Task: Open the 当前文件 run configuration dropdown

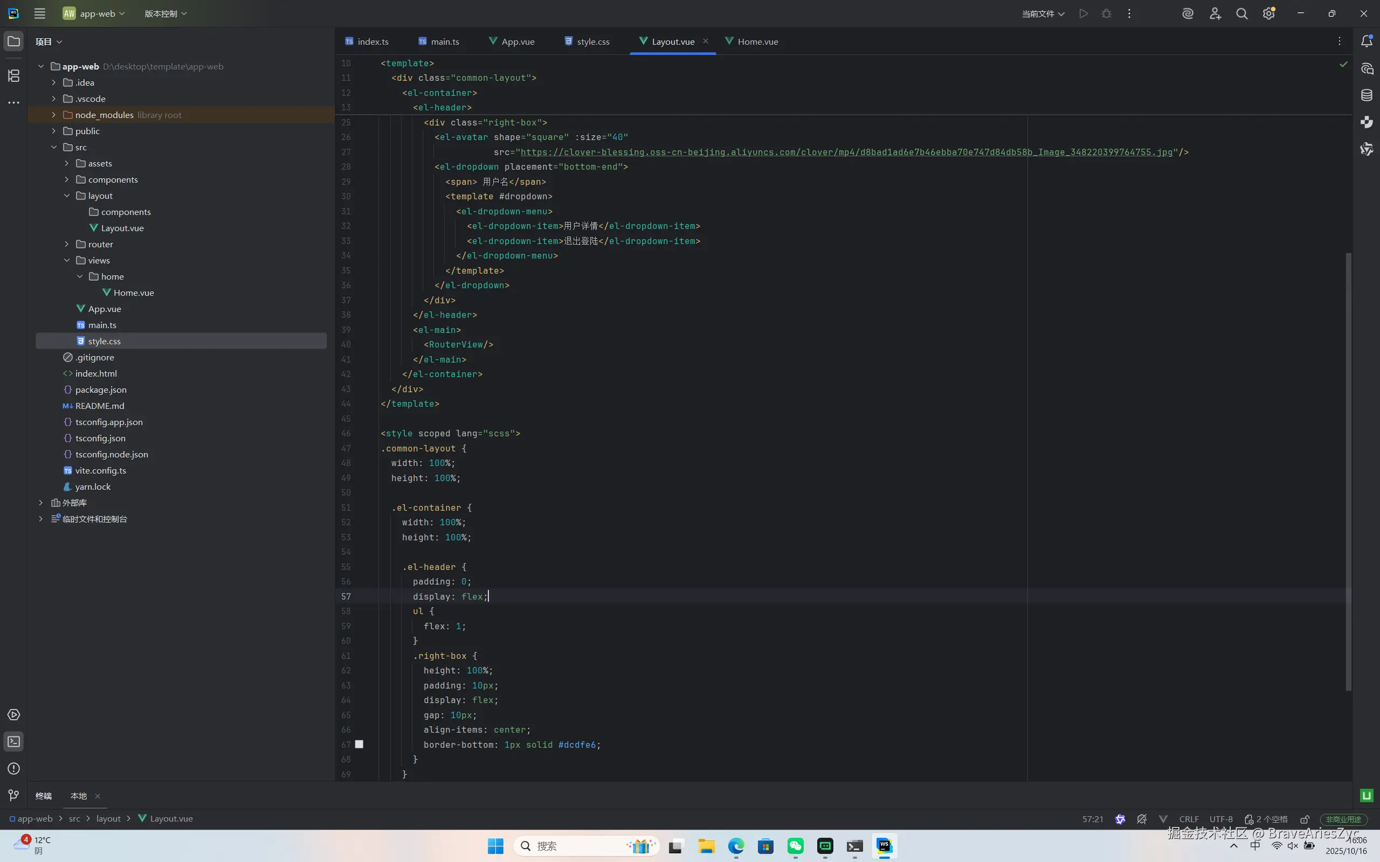Action: (1043, 13)
